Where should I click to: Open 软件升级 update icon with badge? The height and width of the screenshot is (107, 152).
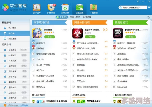(x=51, y=9)
